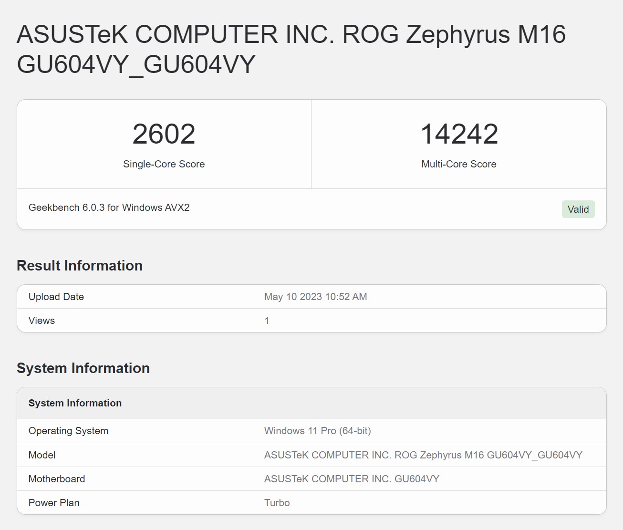Click the Views row label
This screenshot has width=623, height=530.
[x=42, y=321]
